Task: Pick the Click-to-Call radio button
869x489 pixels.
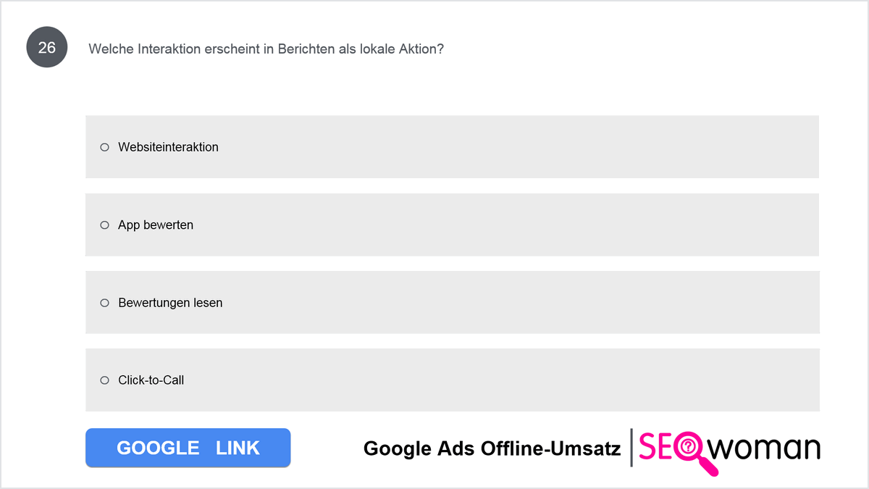Action: click(x=104, y=380)
